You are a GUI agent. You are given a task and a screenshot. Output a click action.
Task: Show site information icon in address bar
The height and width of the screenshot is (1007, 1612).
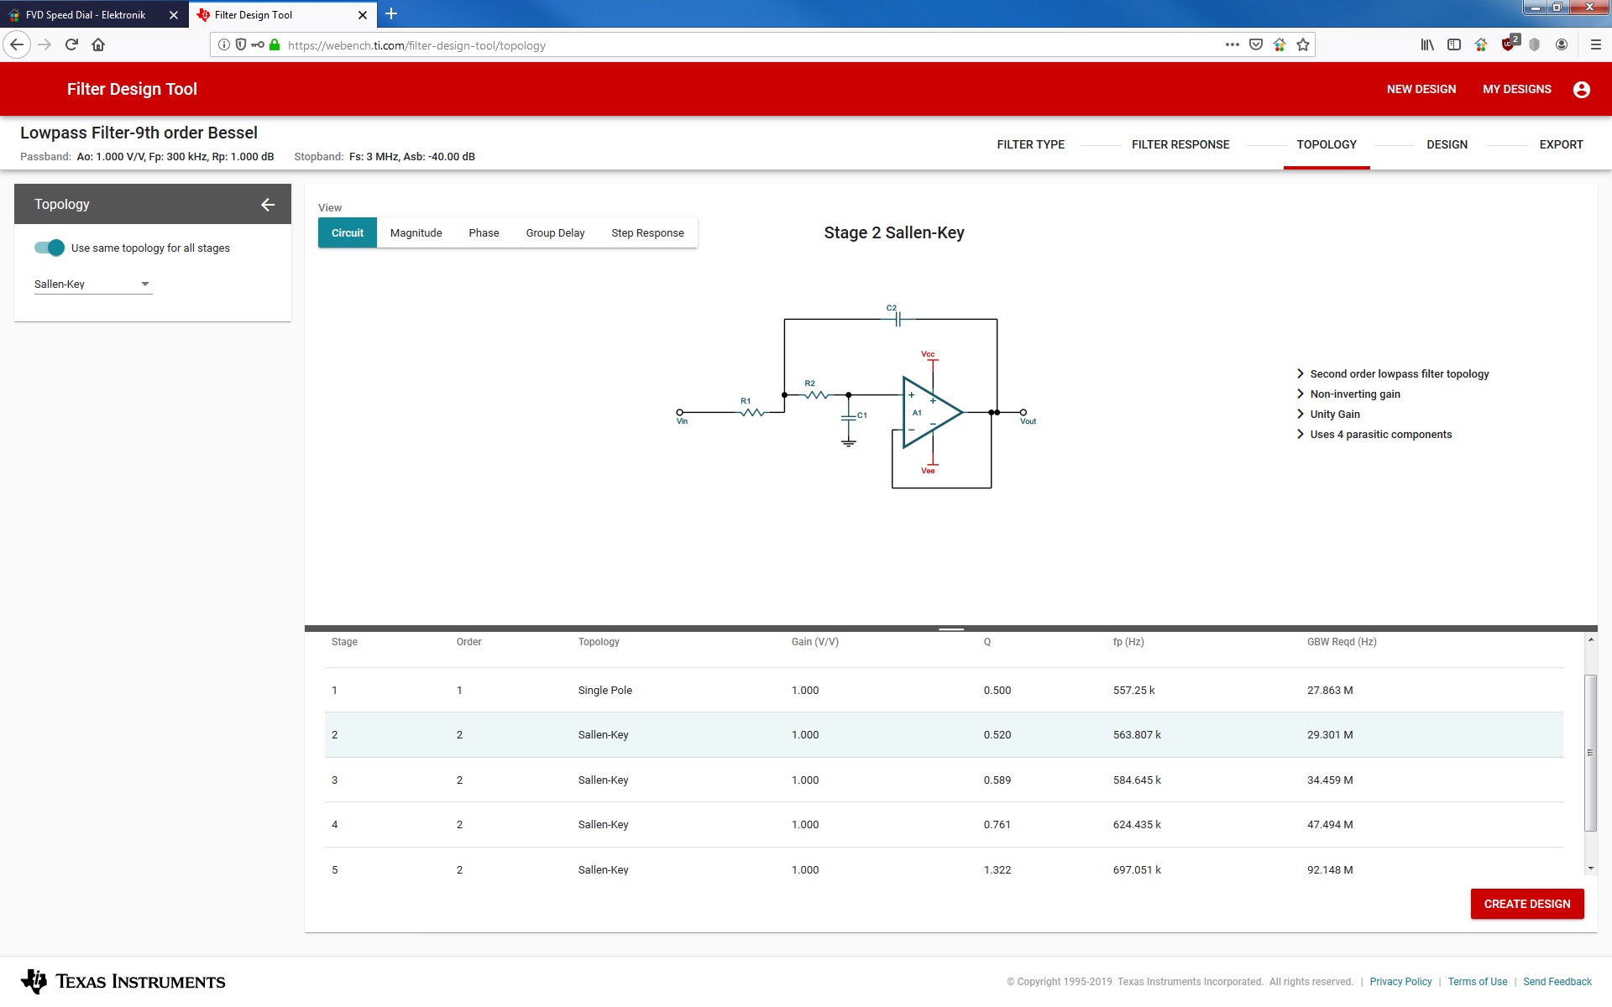tap(223, 45)
